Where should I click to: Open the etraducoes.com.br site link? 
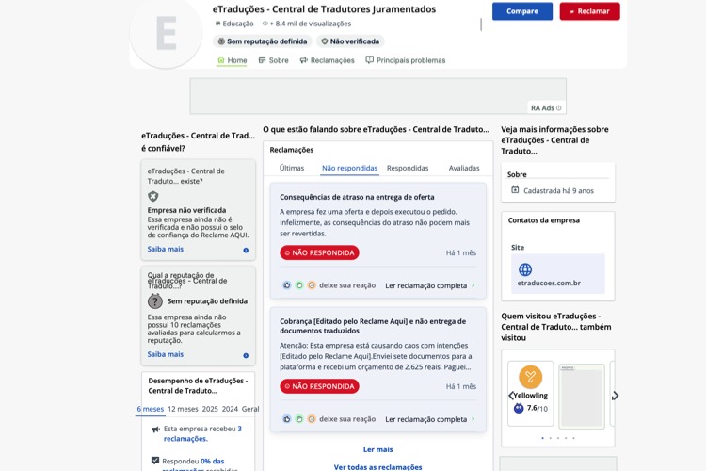[549, 283]
